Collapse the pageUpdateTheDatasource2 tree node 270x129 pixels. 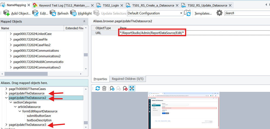coord(6,98)
